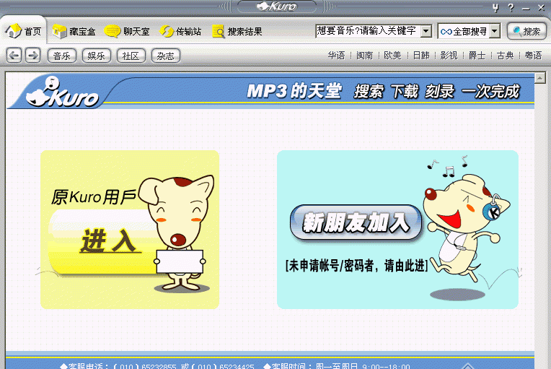Click the back arrow navigation icon
This screenshot has height=369, width=551.
coord(14,56)
